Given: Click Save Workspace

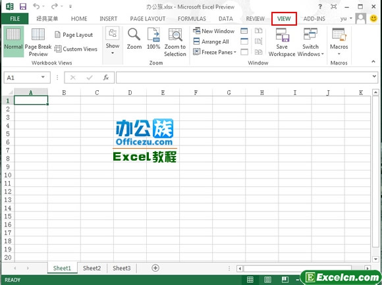Looking at the screenshot, I should click(282, 42).
